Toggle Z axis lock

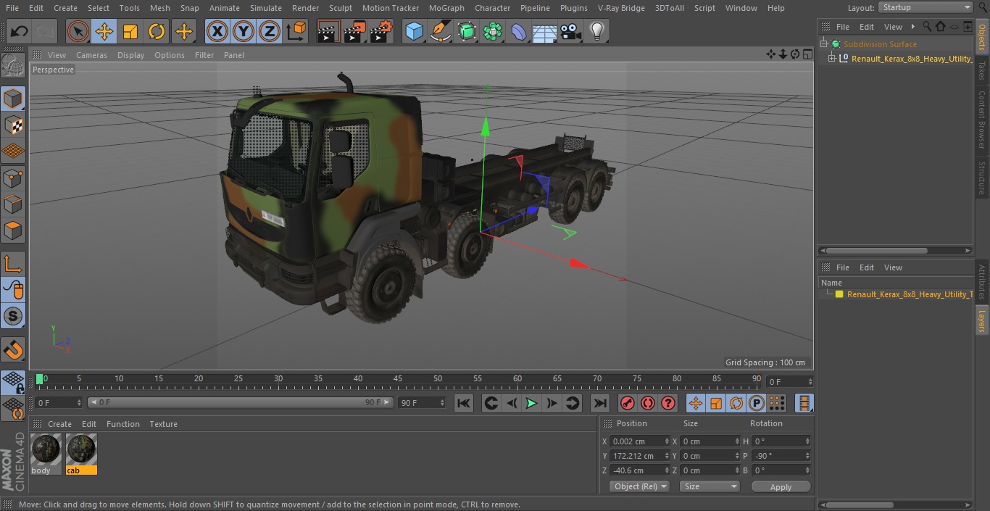point(270,31)
